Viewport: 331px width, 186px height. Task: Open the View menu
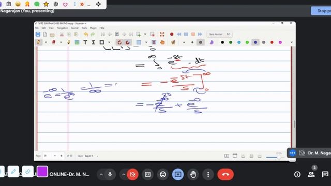click(51, 28)
